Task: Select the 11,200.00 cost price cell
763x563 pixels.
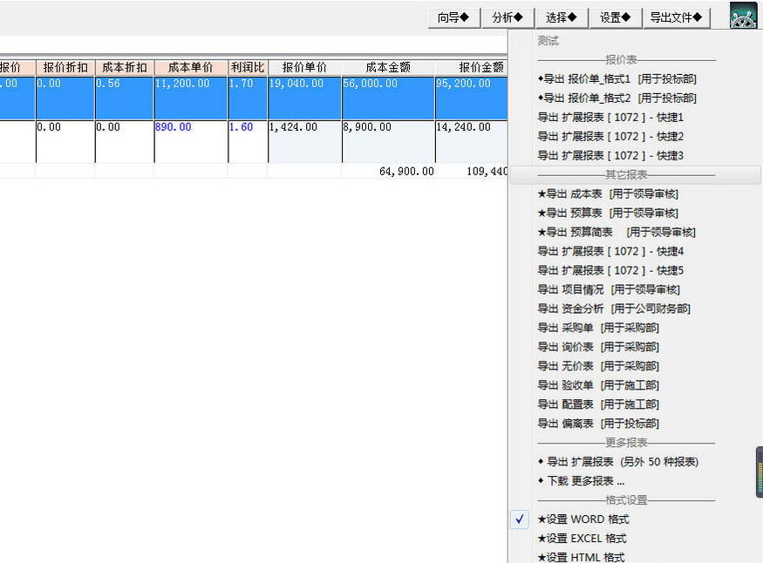Action: pyautogui.click(x=191, y=98)
